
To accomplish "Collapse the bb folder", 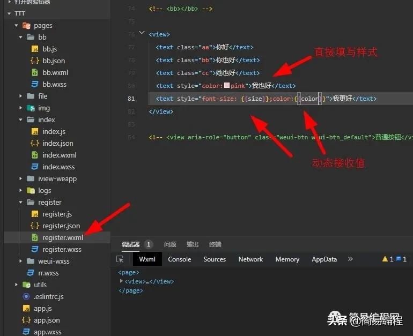I will [20, 37].
